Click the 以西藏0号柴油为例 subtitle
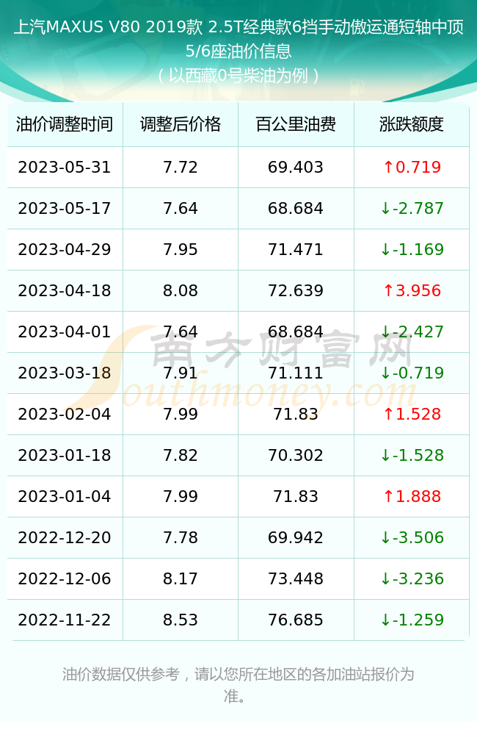This screenshot has width=477, height=735. point(238,76)
